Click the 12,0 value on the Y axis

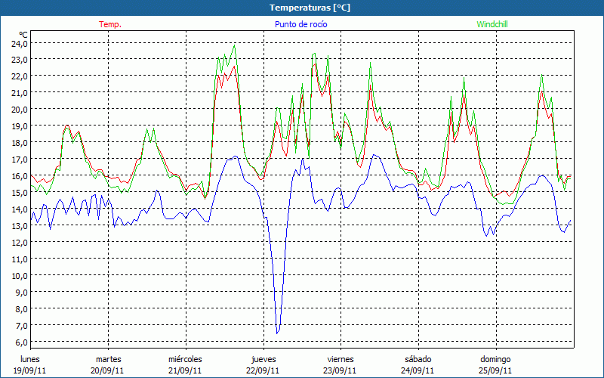[19, 242]
